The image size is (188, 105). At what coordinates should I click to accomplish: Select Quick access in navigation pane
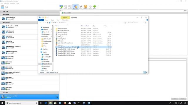[46, 27]
